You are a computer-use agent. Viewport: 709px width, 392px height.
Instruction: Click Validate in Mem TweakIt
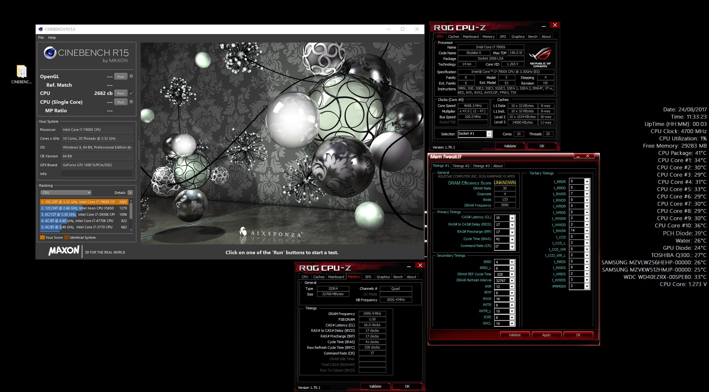click(x=515, y=335)
